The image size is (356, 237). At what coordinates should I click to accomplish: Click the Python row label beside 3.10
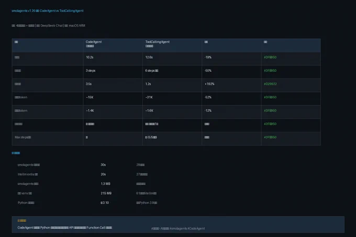[26, 203]
